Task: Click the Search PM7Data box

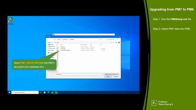Action: pyautogui.click(x=112, y=39)
